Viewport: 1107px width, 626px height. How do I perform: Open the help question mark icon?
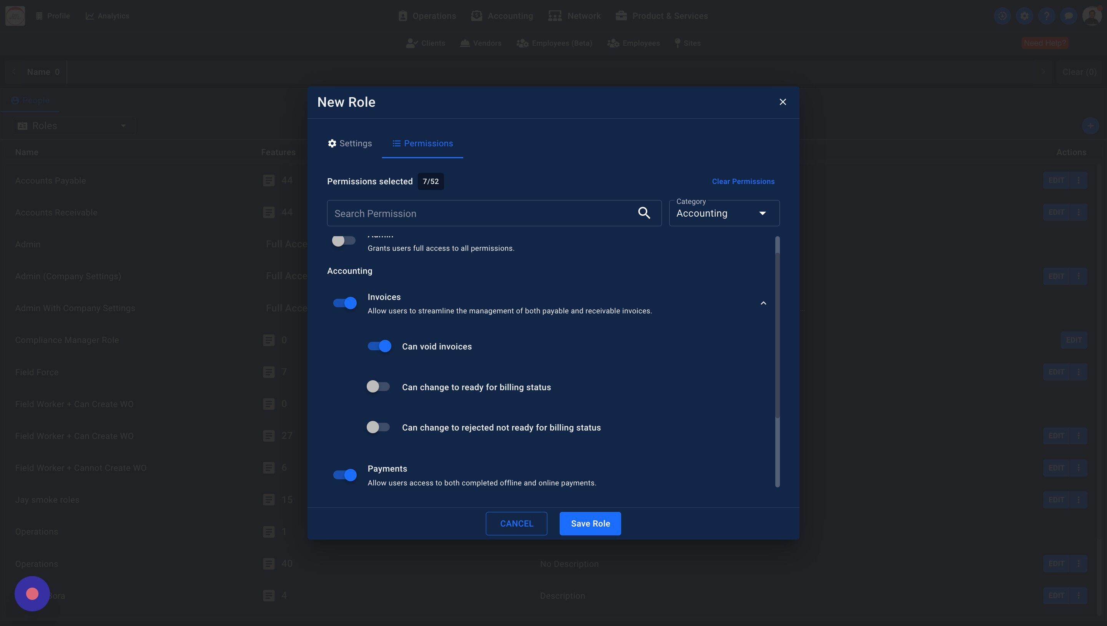coord(1046,16)
